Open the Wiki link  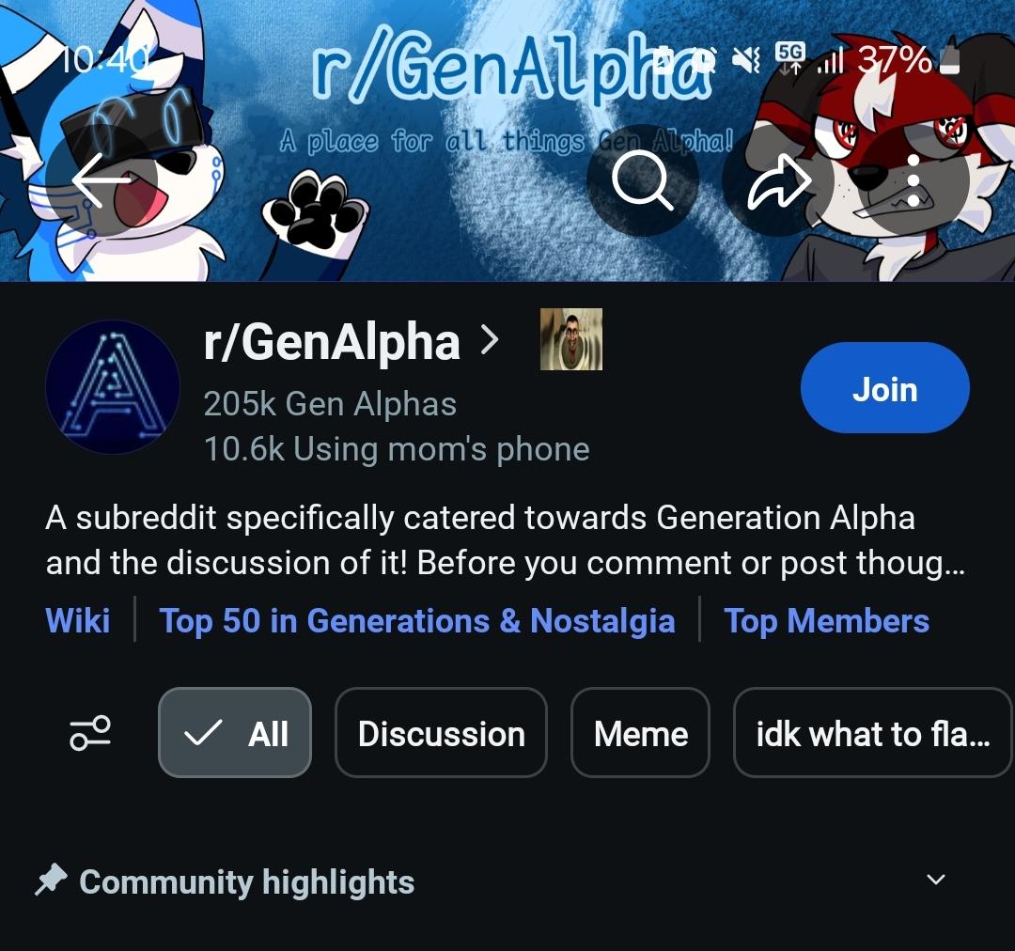(x=78, y=620)
